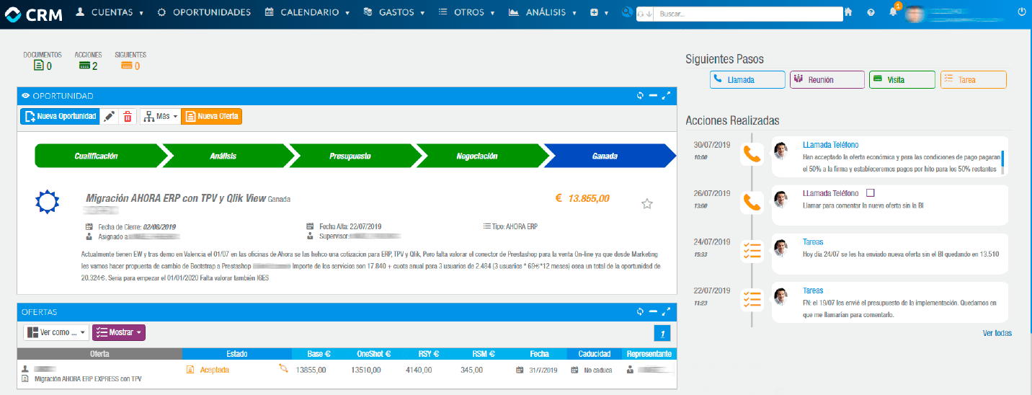The image size is (1032, 395).
Task: Collapse the Ofertas panel
Action: coord(653,311)
